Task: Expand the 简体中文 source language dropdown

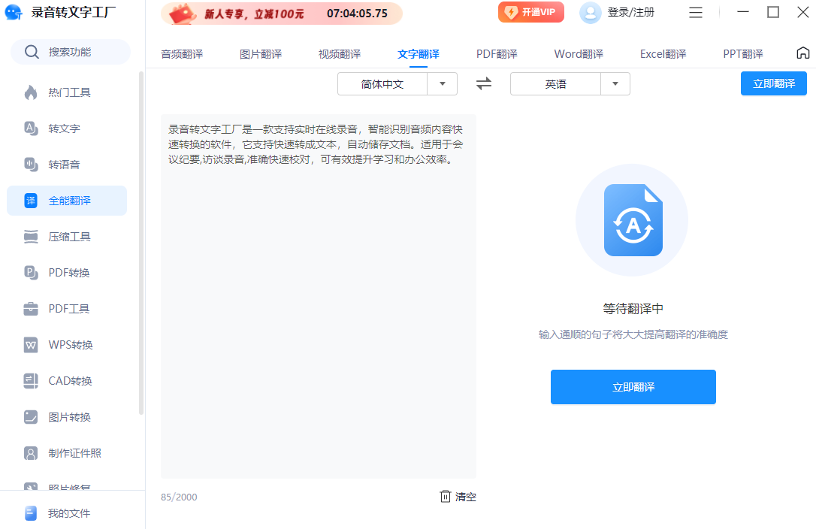Action: tap(443, 84)
